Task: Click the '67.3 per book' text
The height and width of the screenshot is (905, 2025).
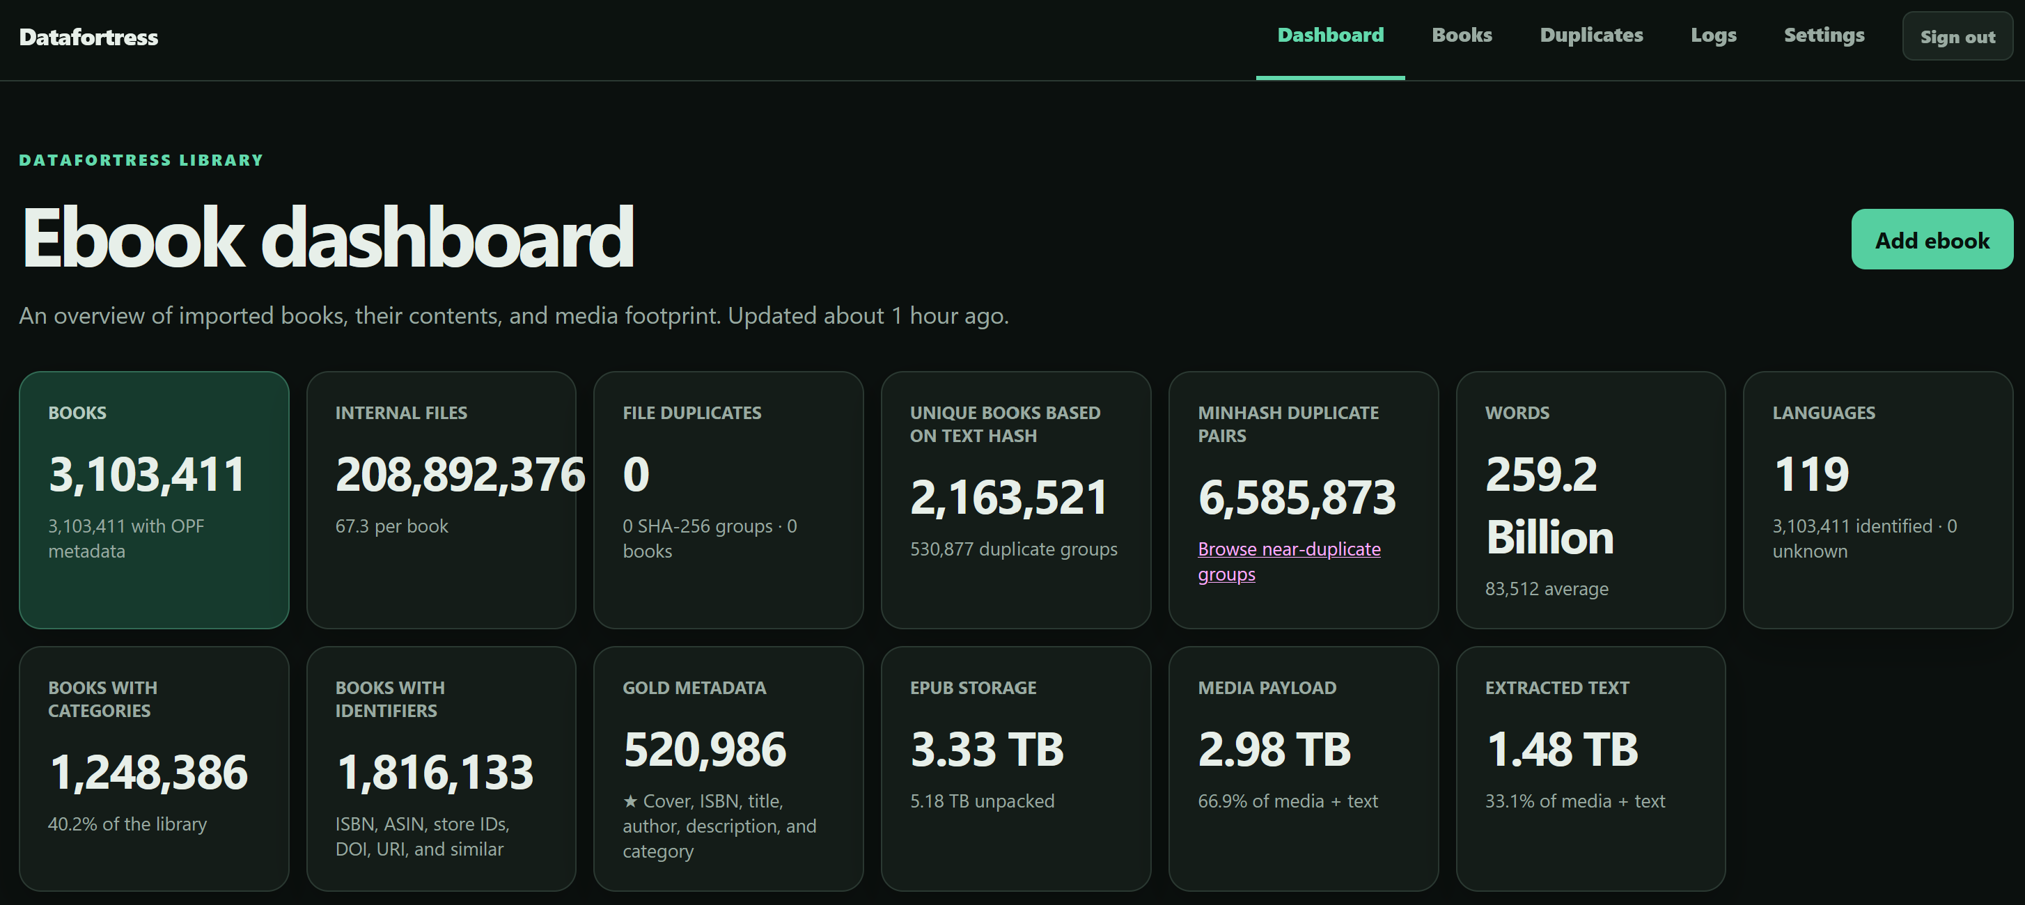Action: point(391,526)
